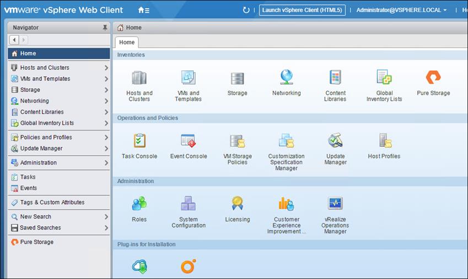
Task: Click the Operations and Policies section header
Action: (x=147, y=118)
